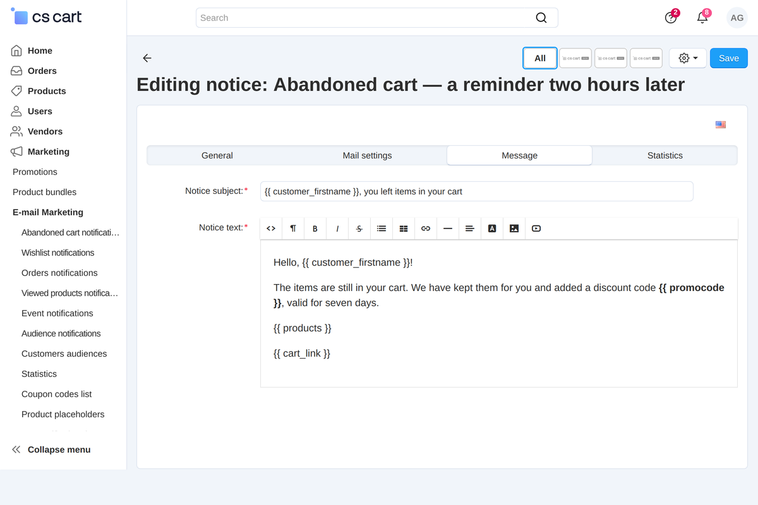Open text alignment options
The image size is (758, 505).
tap(470, 229)
